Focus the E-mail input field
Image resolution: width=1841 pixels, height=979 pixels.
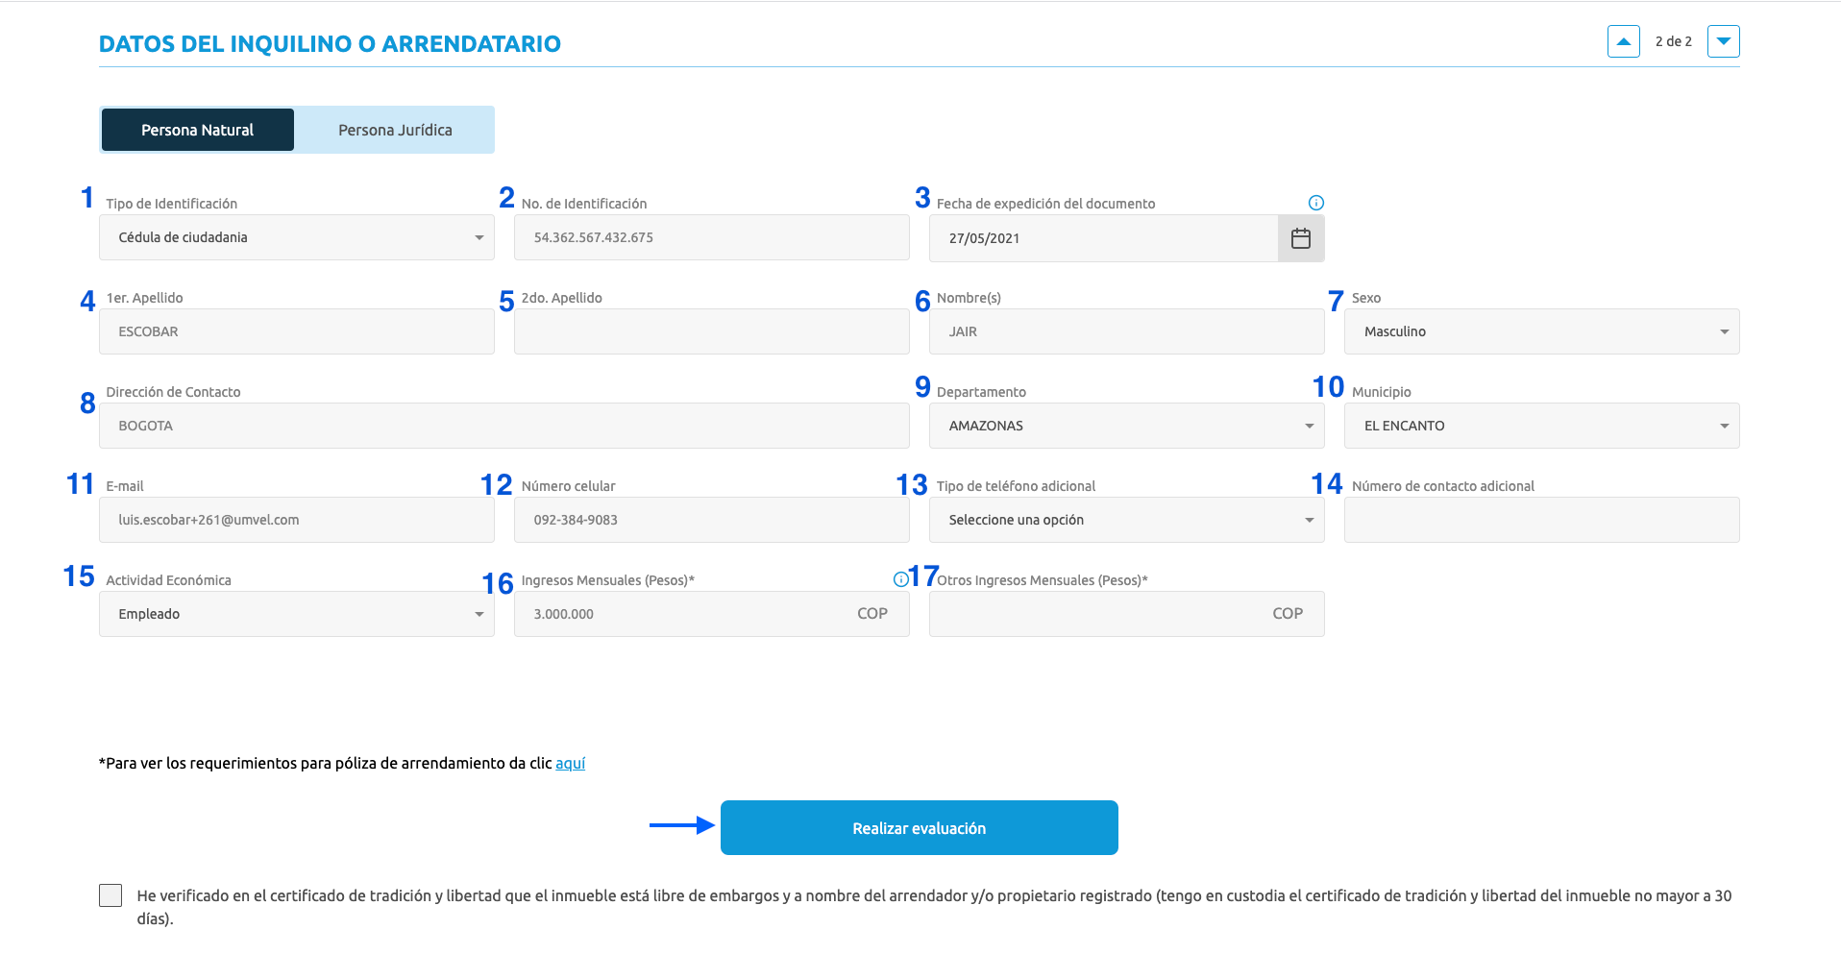(297, 520)
